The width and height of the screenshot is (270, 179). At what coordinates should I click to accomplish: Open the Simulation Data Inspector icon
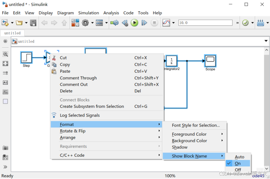point(166,23)
